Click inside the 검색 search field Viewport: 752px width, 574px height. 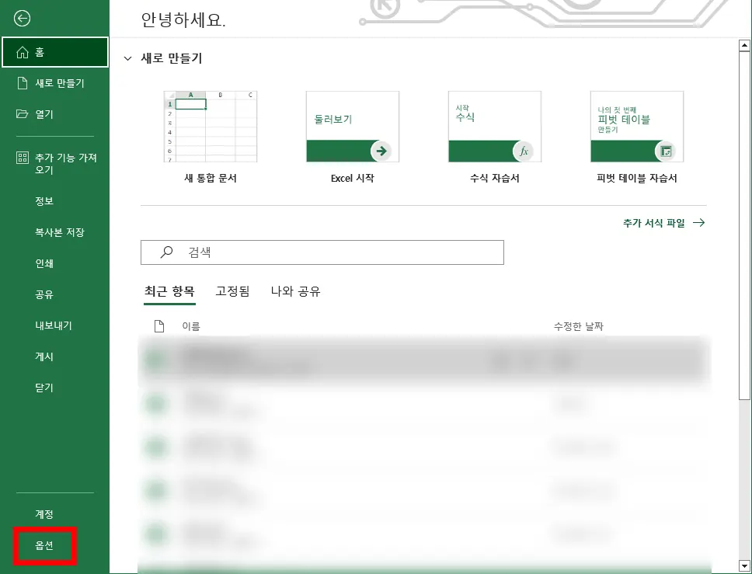(311, 252)
